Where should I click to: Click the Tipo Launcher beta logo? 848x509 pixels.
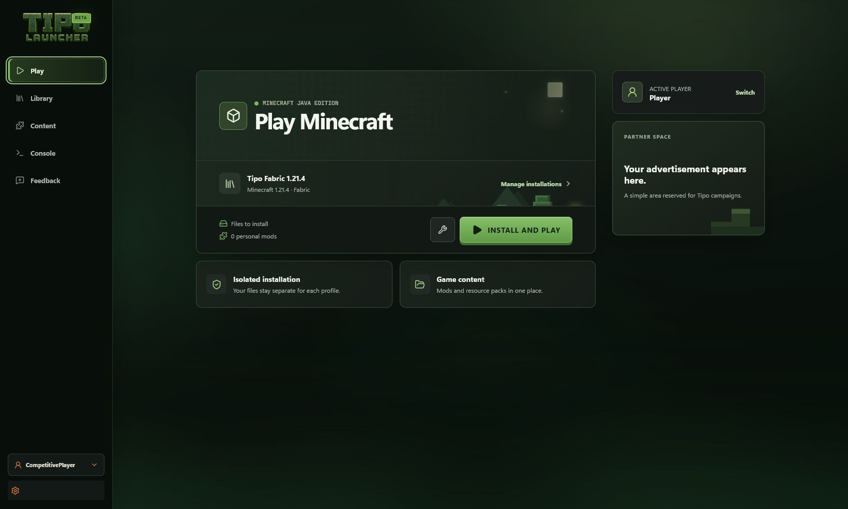pyautogui.click(x=56, y=27)
